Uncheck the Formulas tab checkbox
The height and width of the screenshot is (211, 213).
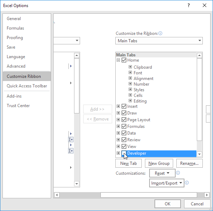(124, 126)
